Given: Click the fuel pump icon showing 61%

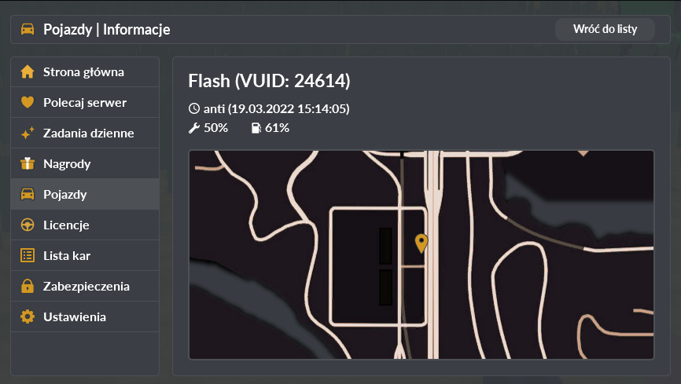Looking at the screenshot, I should tap(256, 128).
